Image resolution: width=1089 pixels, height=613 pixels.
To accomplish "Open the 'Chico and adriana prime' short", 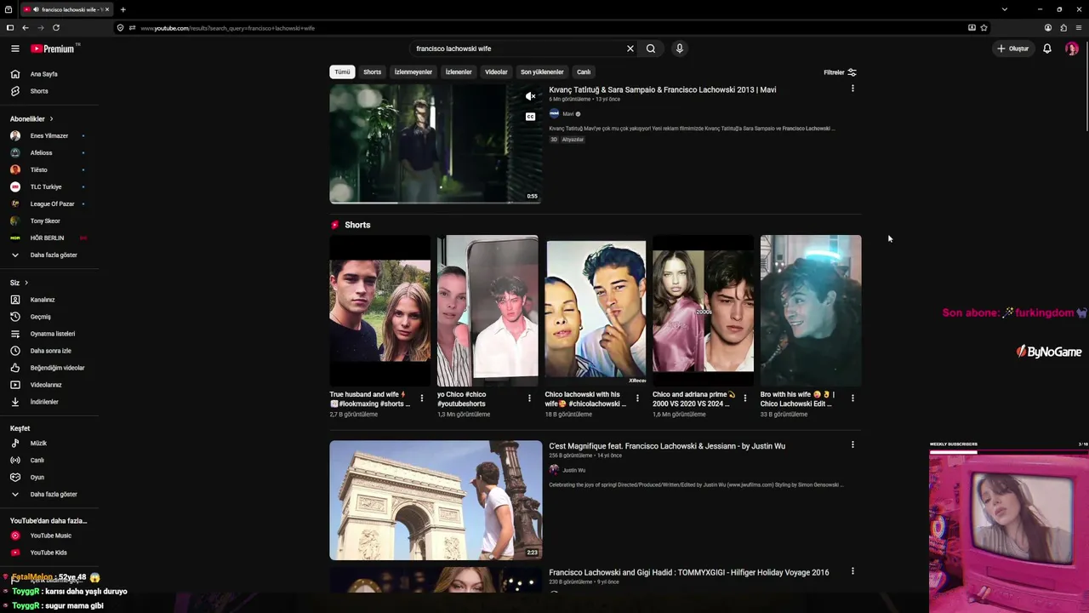I will (x=703, y=311).
